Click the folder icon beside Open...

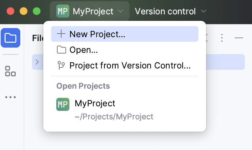click(x=61, y=50)
